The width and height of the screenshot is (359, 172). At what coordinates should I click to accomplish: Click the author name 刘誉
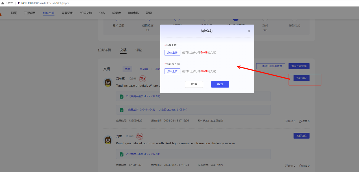tap(119, 136)
